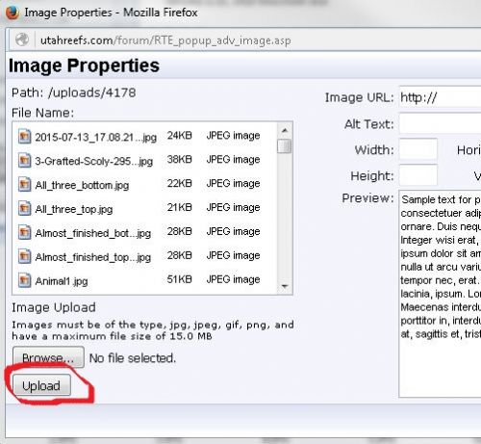Focus the Image URL text field
Viewport: 481px width, 444px height.
[440, 97]
